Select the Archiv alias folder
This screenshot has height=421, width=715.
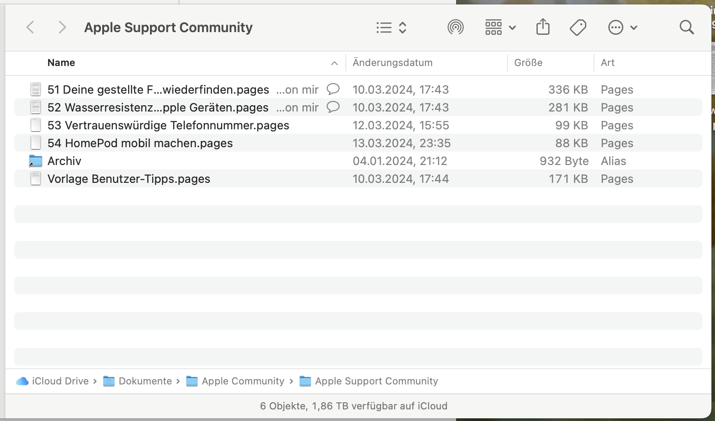(64, 161)
